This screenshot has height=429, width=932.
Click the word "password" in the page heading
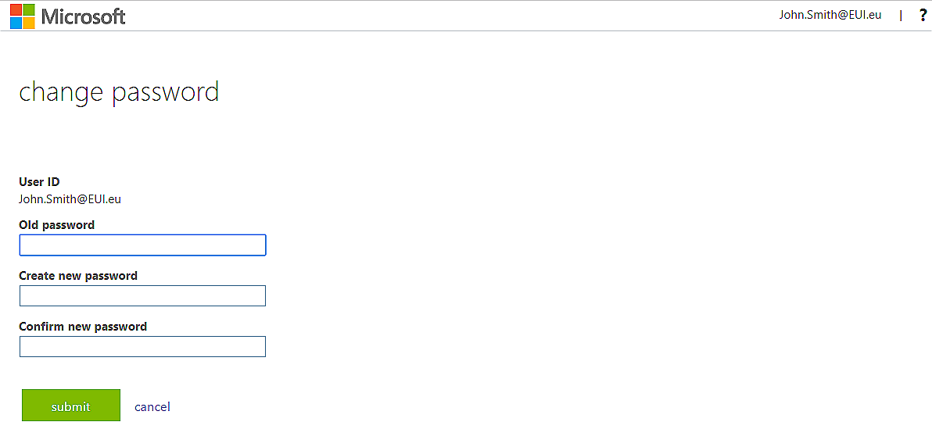165,92
